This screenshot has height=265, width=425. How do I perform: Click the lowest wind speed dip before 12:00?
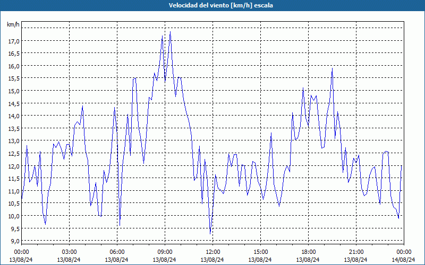point(210,234)
